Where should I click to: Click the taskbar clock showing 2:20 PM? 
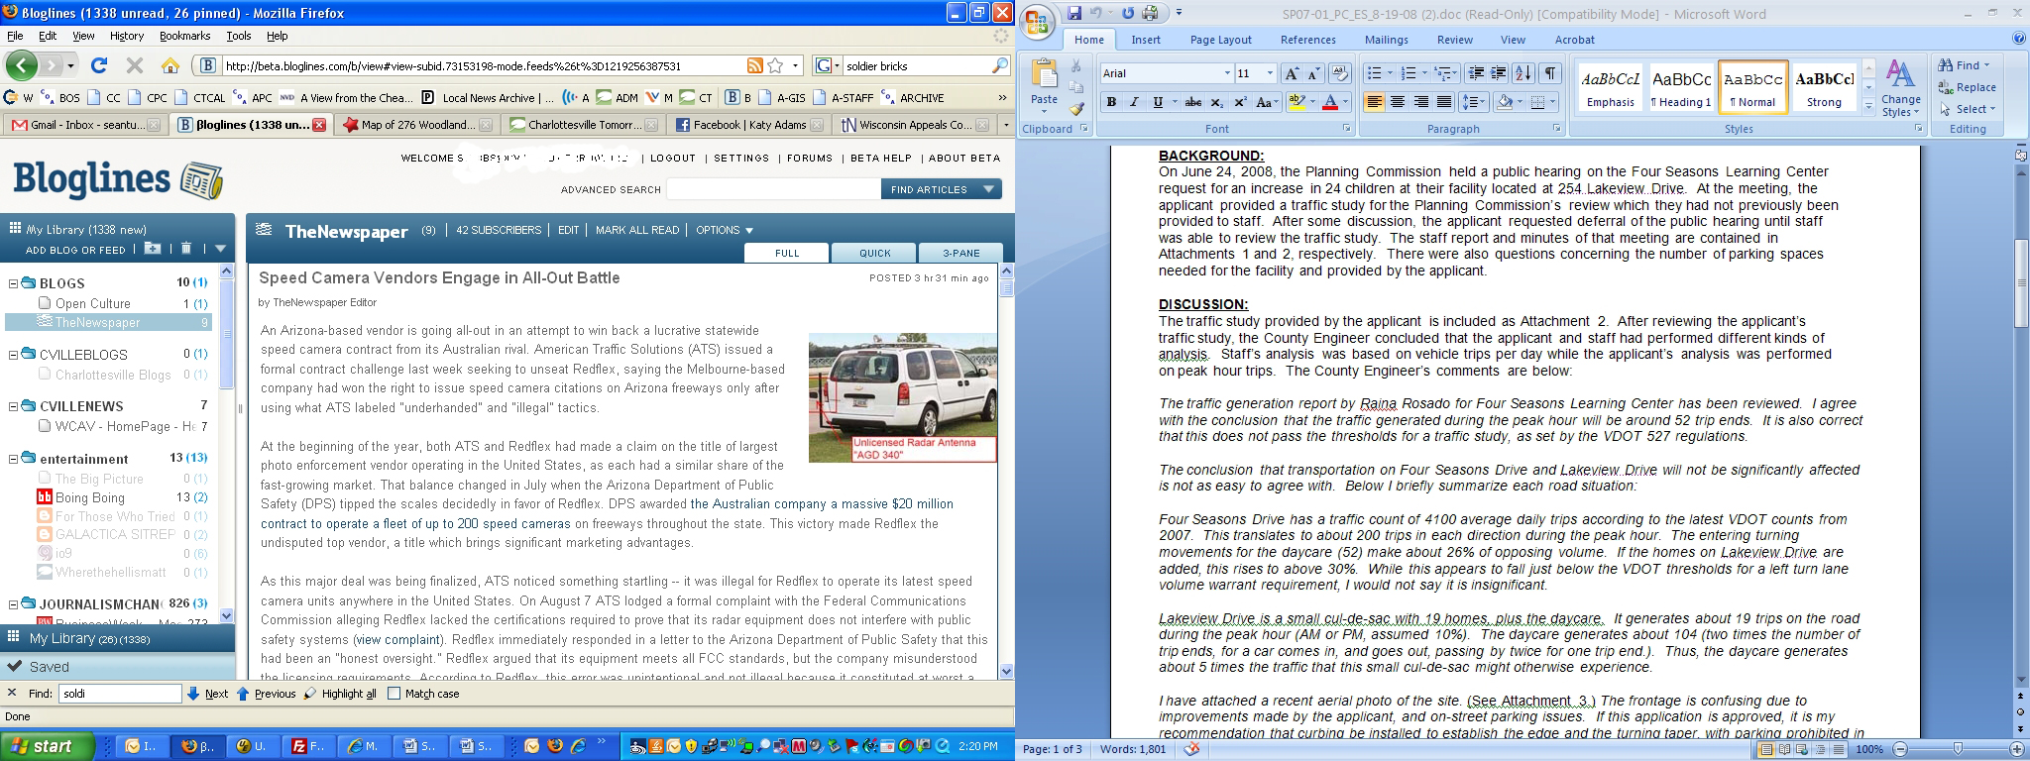[977, 746]
